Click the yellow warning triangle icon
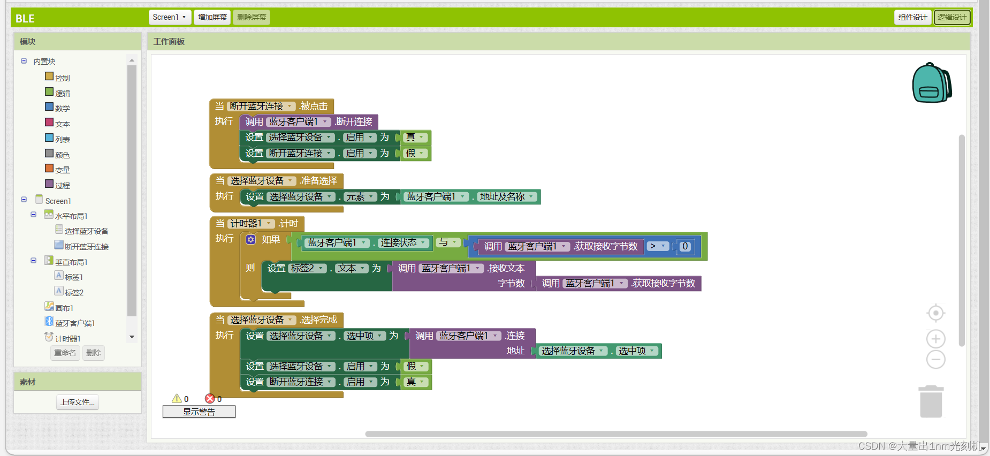990x456 pixels. tap(177, 399)
